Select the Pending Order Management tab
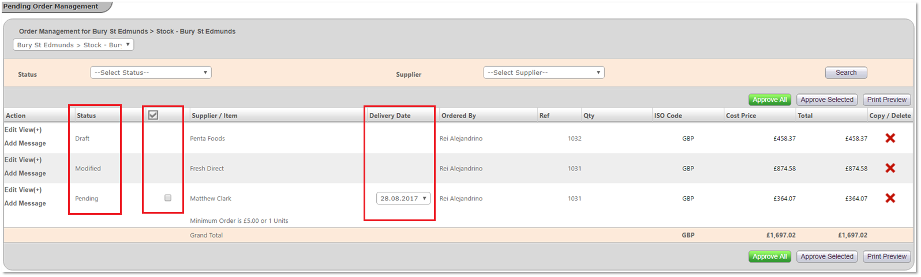The image size is (921, 277). coord(51,6)
